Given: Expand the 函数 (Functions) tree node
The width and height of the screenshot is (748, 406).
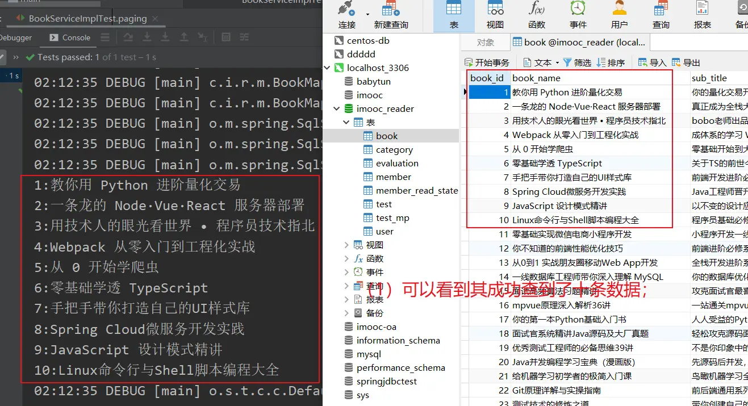Looking at the screenshot, I should [346, 258].
